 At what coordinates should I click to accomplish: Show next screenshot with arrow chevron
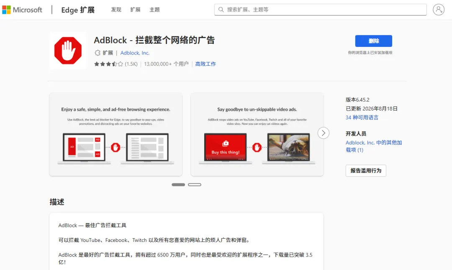point(324,133)
